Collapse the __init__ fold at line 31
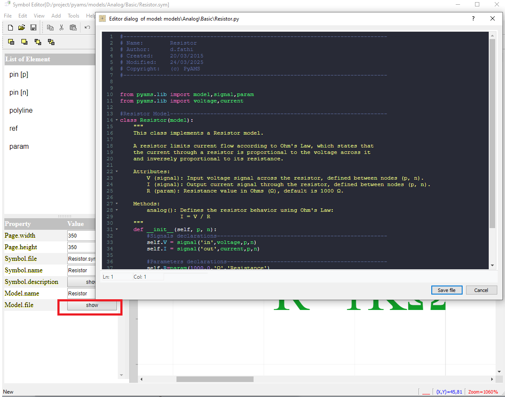The width and height of the screenshot is (505, 397). [x=117, y=229]
